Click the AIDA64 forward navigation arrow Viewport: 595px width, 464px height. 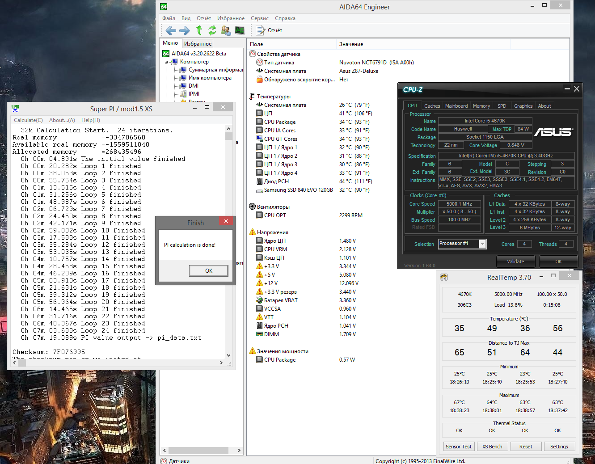[x=184, y=30]
